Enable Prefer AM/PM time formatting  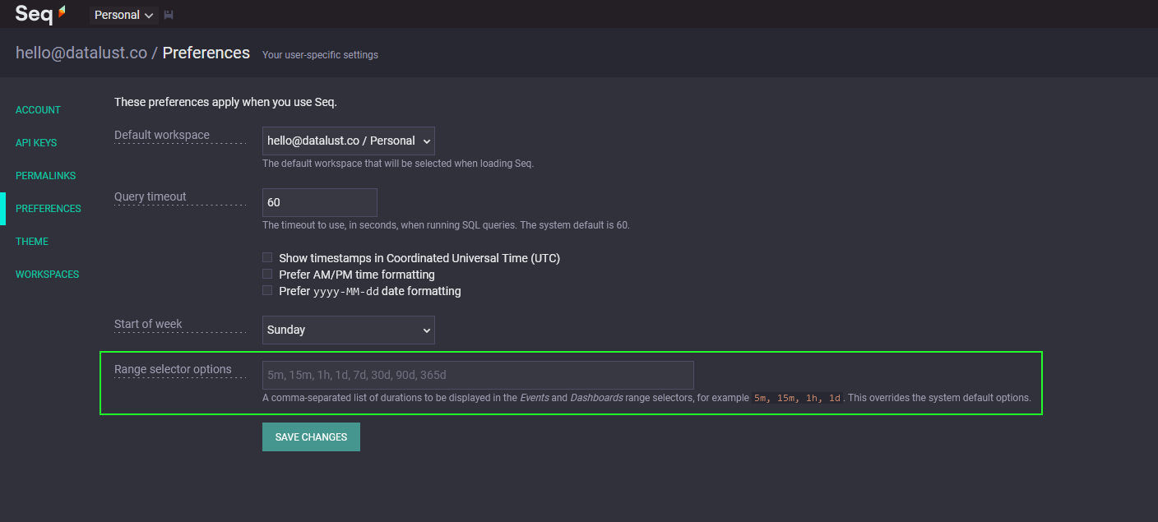tap(267, 274)
